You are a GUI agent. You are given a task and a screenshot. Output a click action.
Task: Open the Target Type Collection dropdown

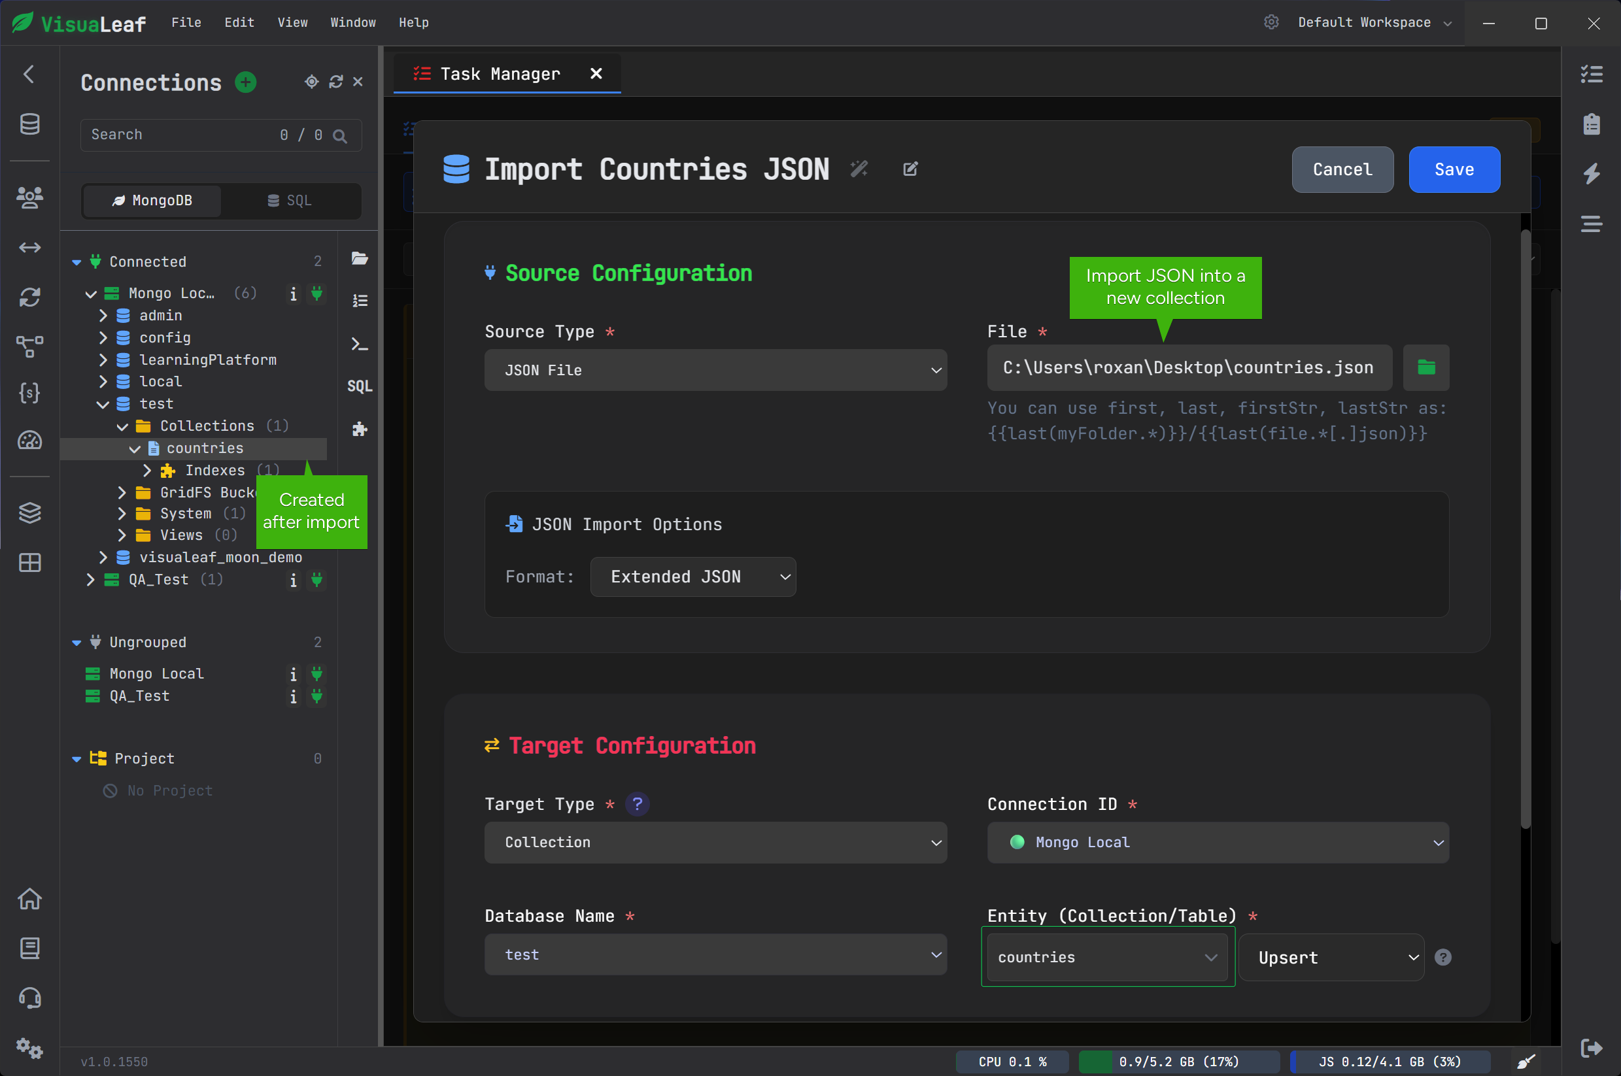(x=716, y=842)
